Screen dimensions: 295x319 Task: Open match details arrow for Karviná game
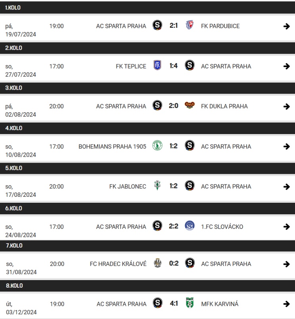tap(287, 304)
